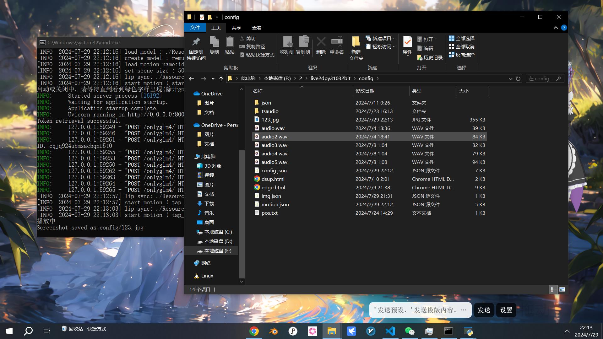Open the 轻松访问 dropdown
The height and width of the screenshot is (339, 603).
tap(380, 46)
